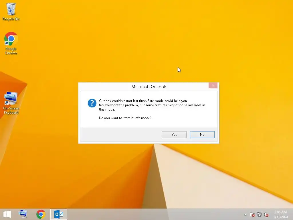Click the 'Do you want to start in safe mode?' text
This screenshot has width=293, height=220.
click(x=125, y=118)
